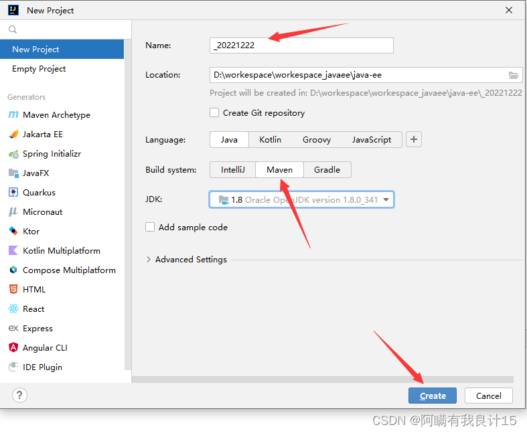Click the HTML5 shield icon

pyautogui.click(x=13, y=290)
